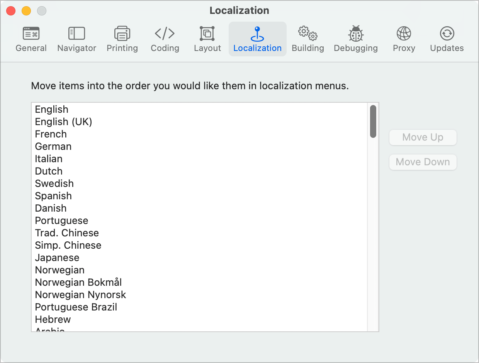Screen dimensions: 479x363
Task: Choose Trad. Chinese from the list
Action: tap(67, 233)
